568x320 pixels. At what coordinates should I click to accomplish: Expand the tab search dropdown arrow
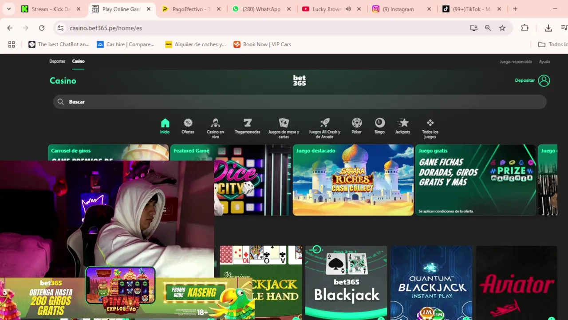click(x=9, y=9)
